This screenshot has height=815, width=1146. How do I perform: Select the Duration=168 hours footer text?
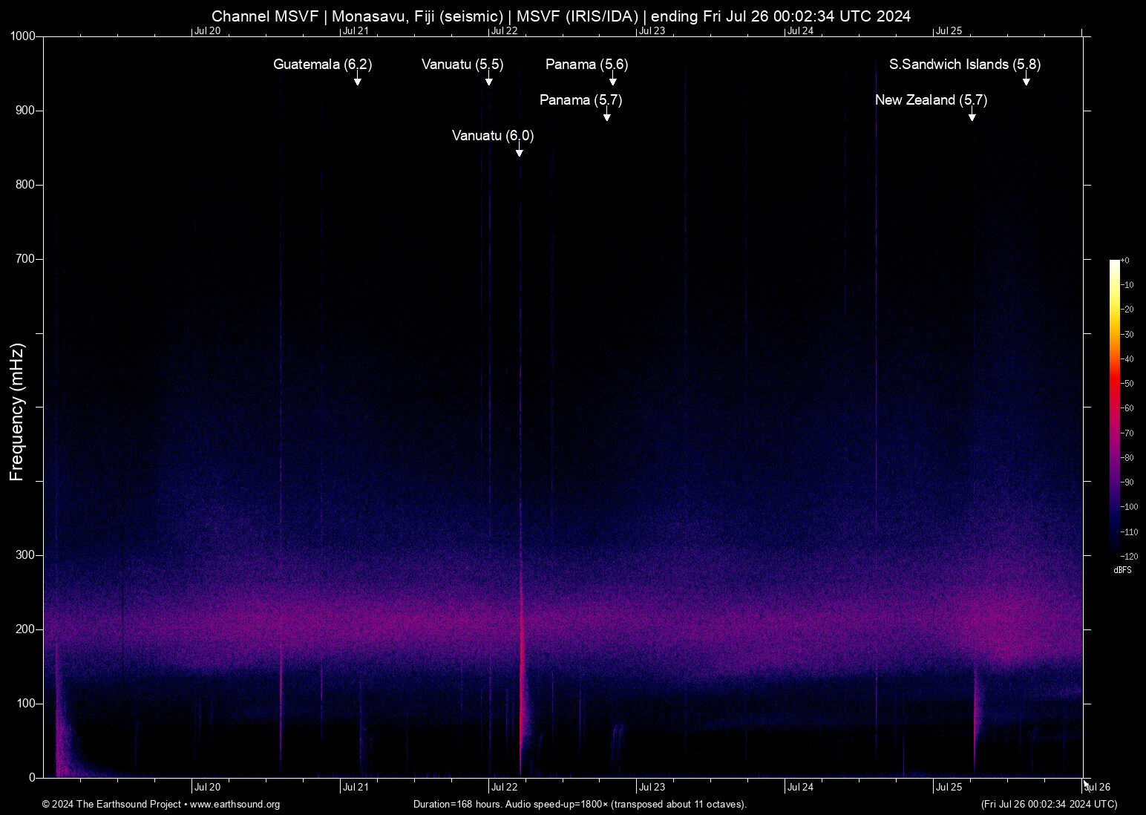point(580,805)
